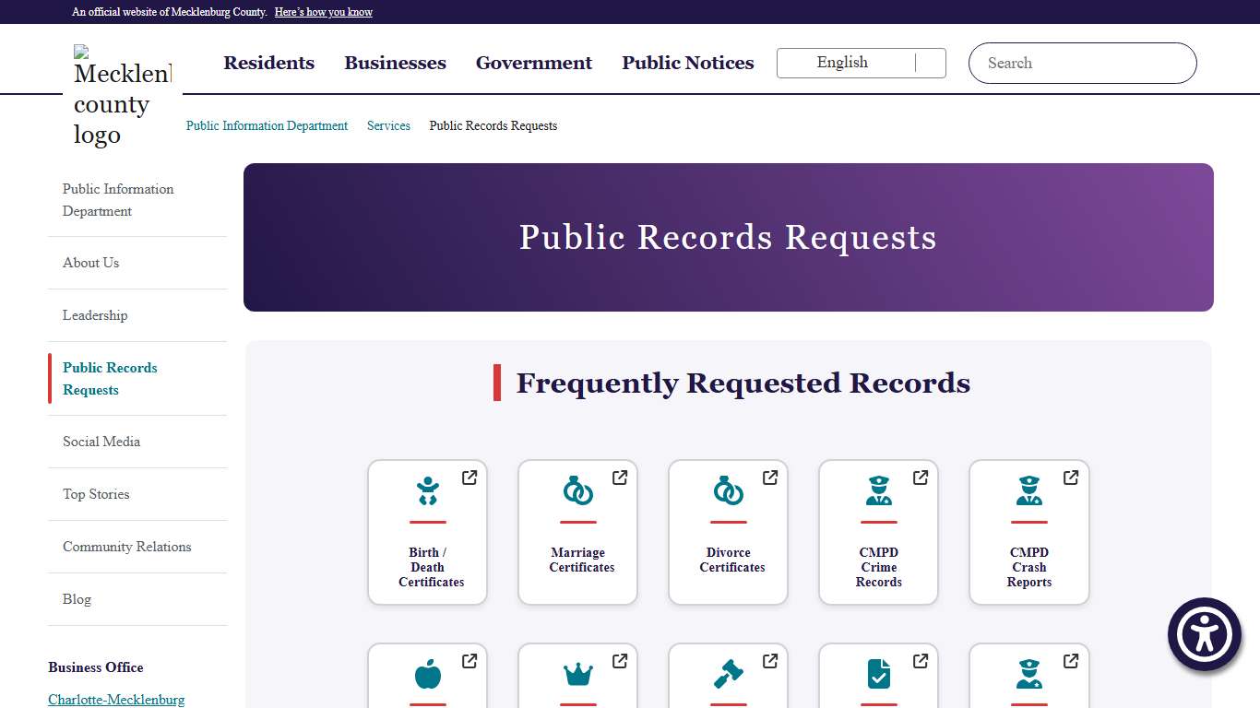Click the officer icon in second row of cards
Viewport: 1260px width, 708px height.
tap(1029, 674)
